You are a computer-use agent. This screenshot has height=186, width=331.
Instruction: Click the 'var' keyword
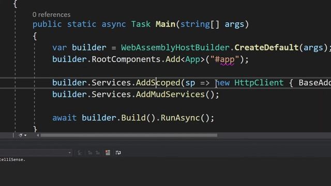tap(59, 48)
